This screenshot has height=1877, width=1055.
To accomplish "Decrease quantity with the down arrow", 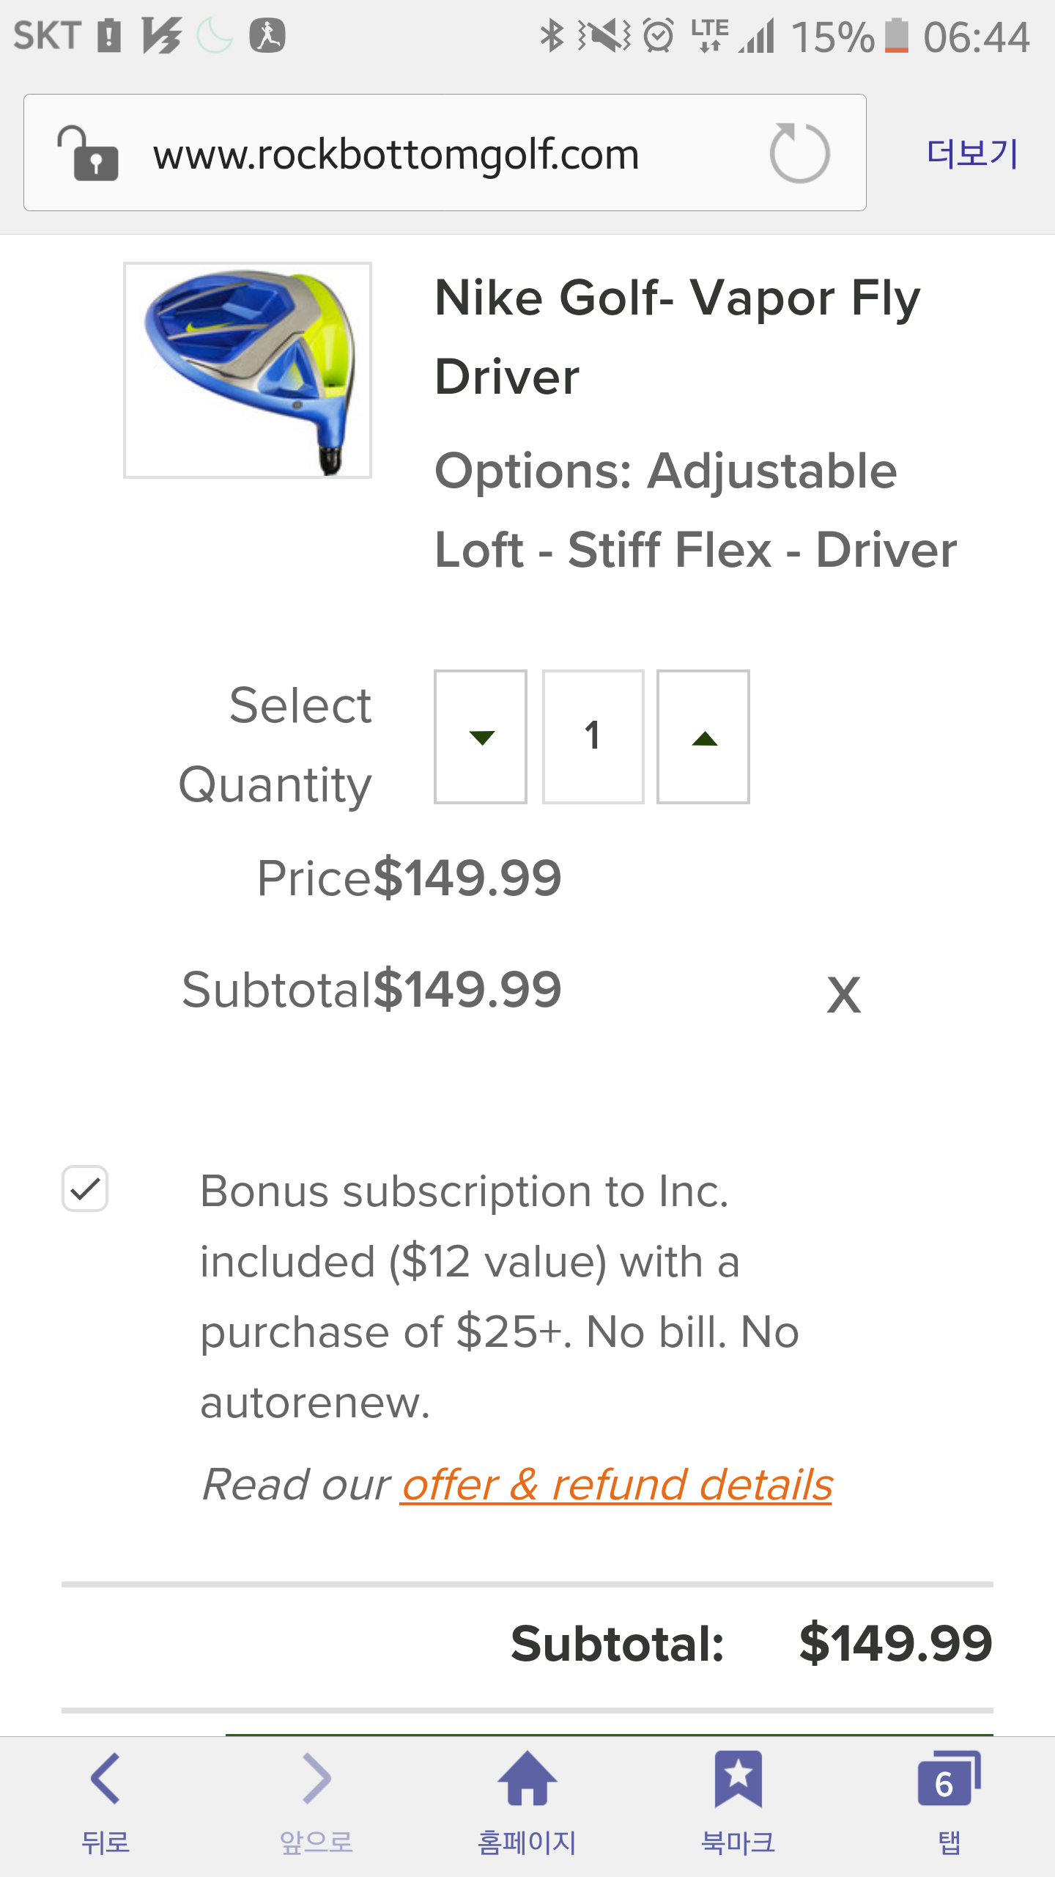I will 481,737.
